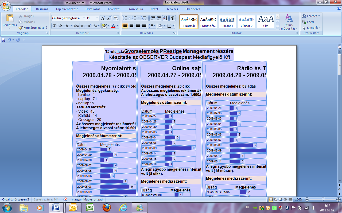Screen dimensions: 342x213
Task: Click the Keresés find button
Action: pos(311,16)
